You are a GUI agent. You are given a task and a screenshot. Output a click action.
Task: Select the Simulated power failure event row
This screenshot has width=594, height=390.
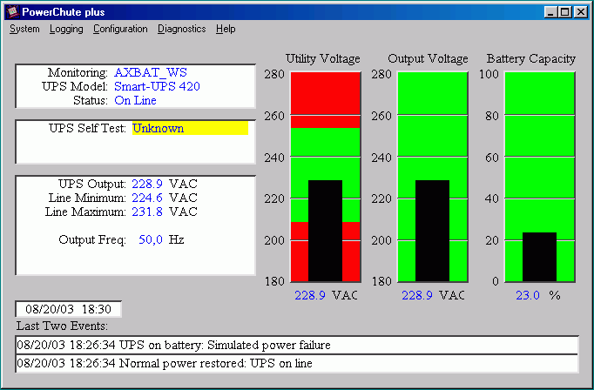click(297, 345)
